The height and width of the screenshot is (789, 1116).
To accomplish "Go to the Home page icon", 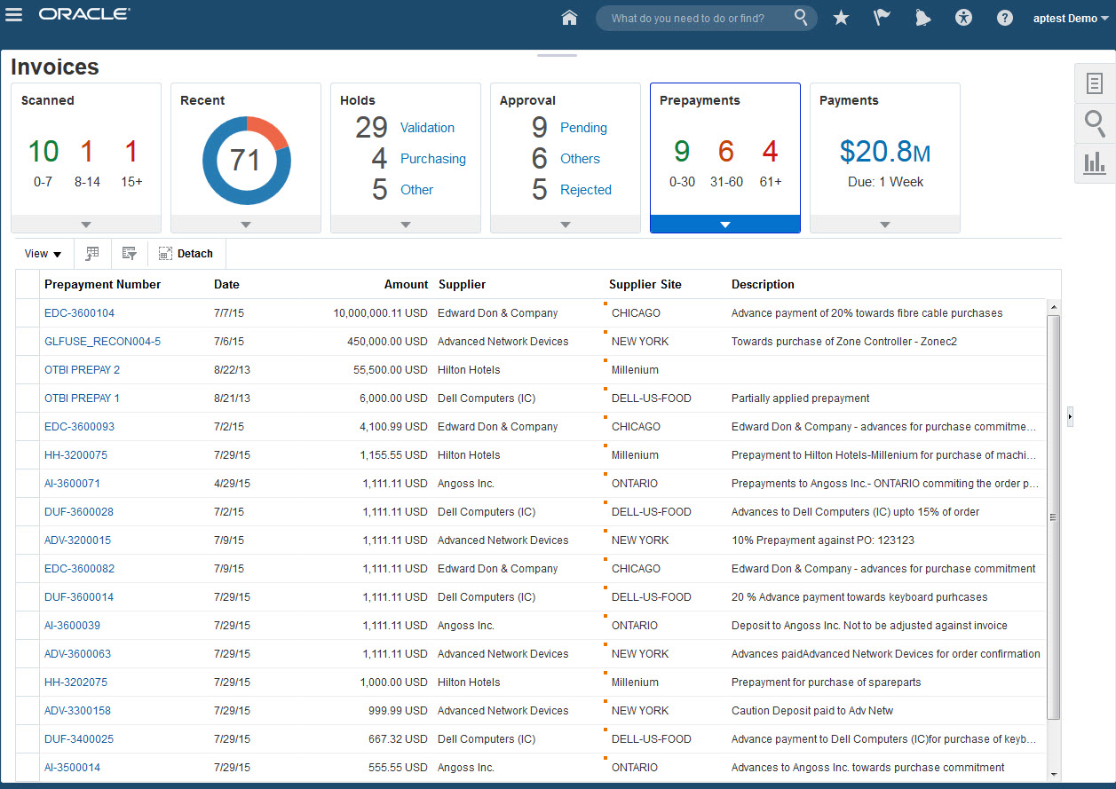I will pos(570,18).
